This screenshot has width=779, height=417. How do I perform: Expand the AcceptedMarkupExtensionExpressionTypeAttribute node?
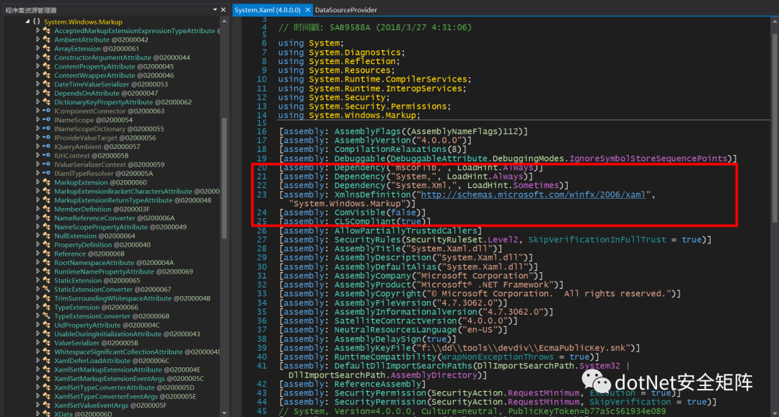coord(38,31)
